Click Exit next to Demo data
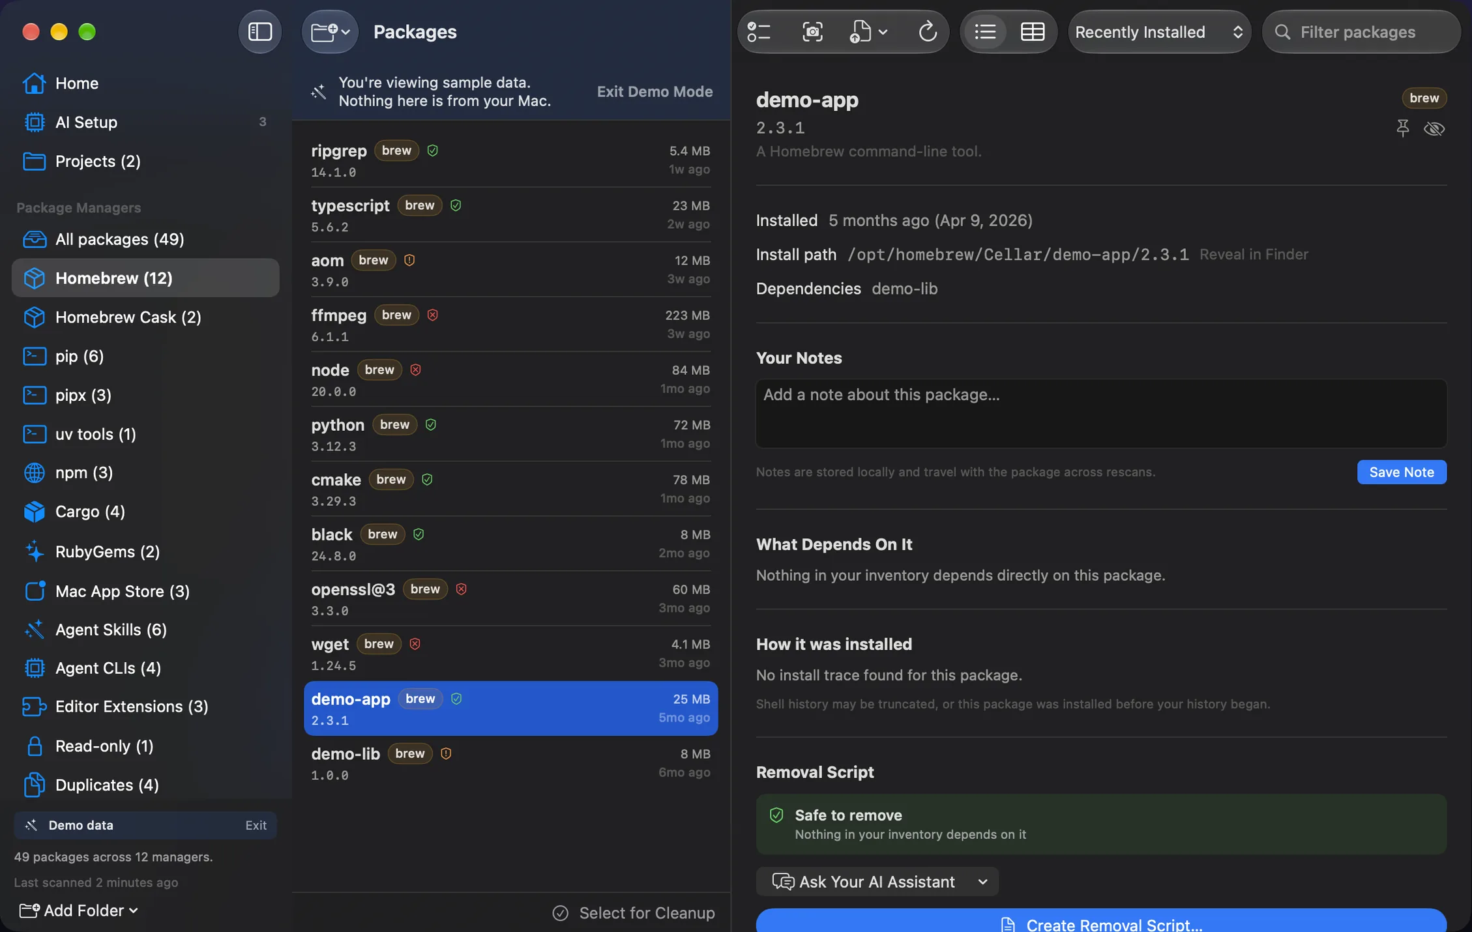 pos(256,825)
